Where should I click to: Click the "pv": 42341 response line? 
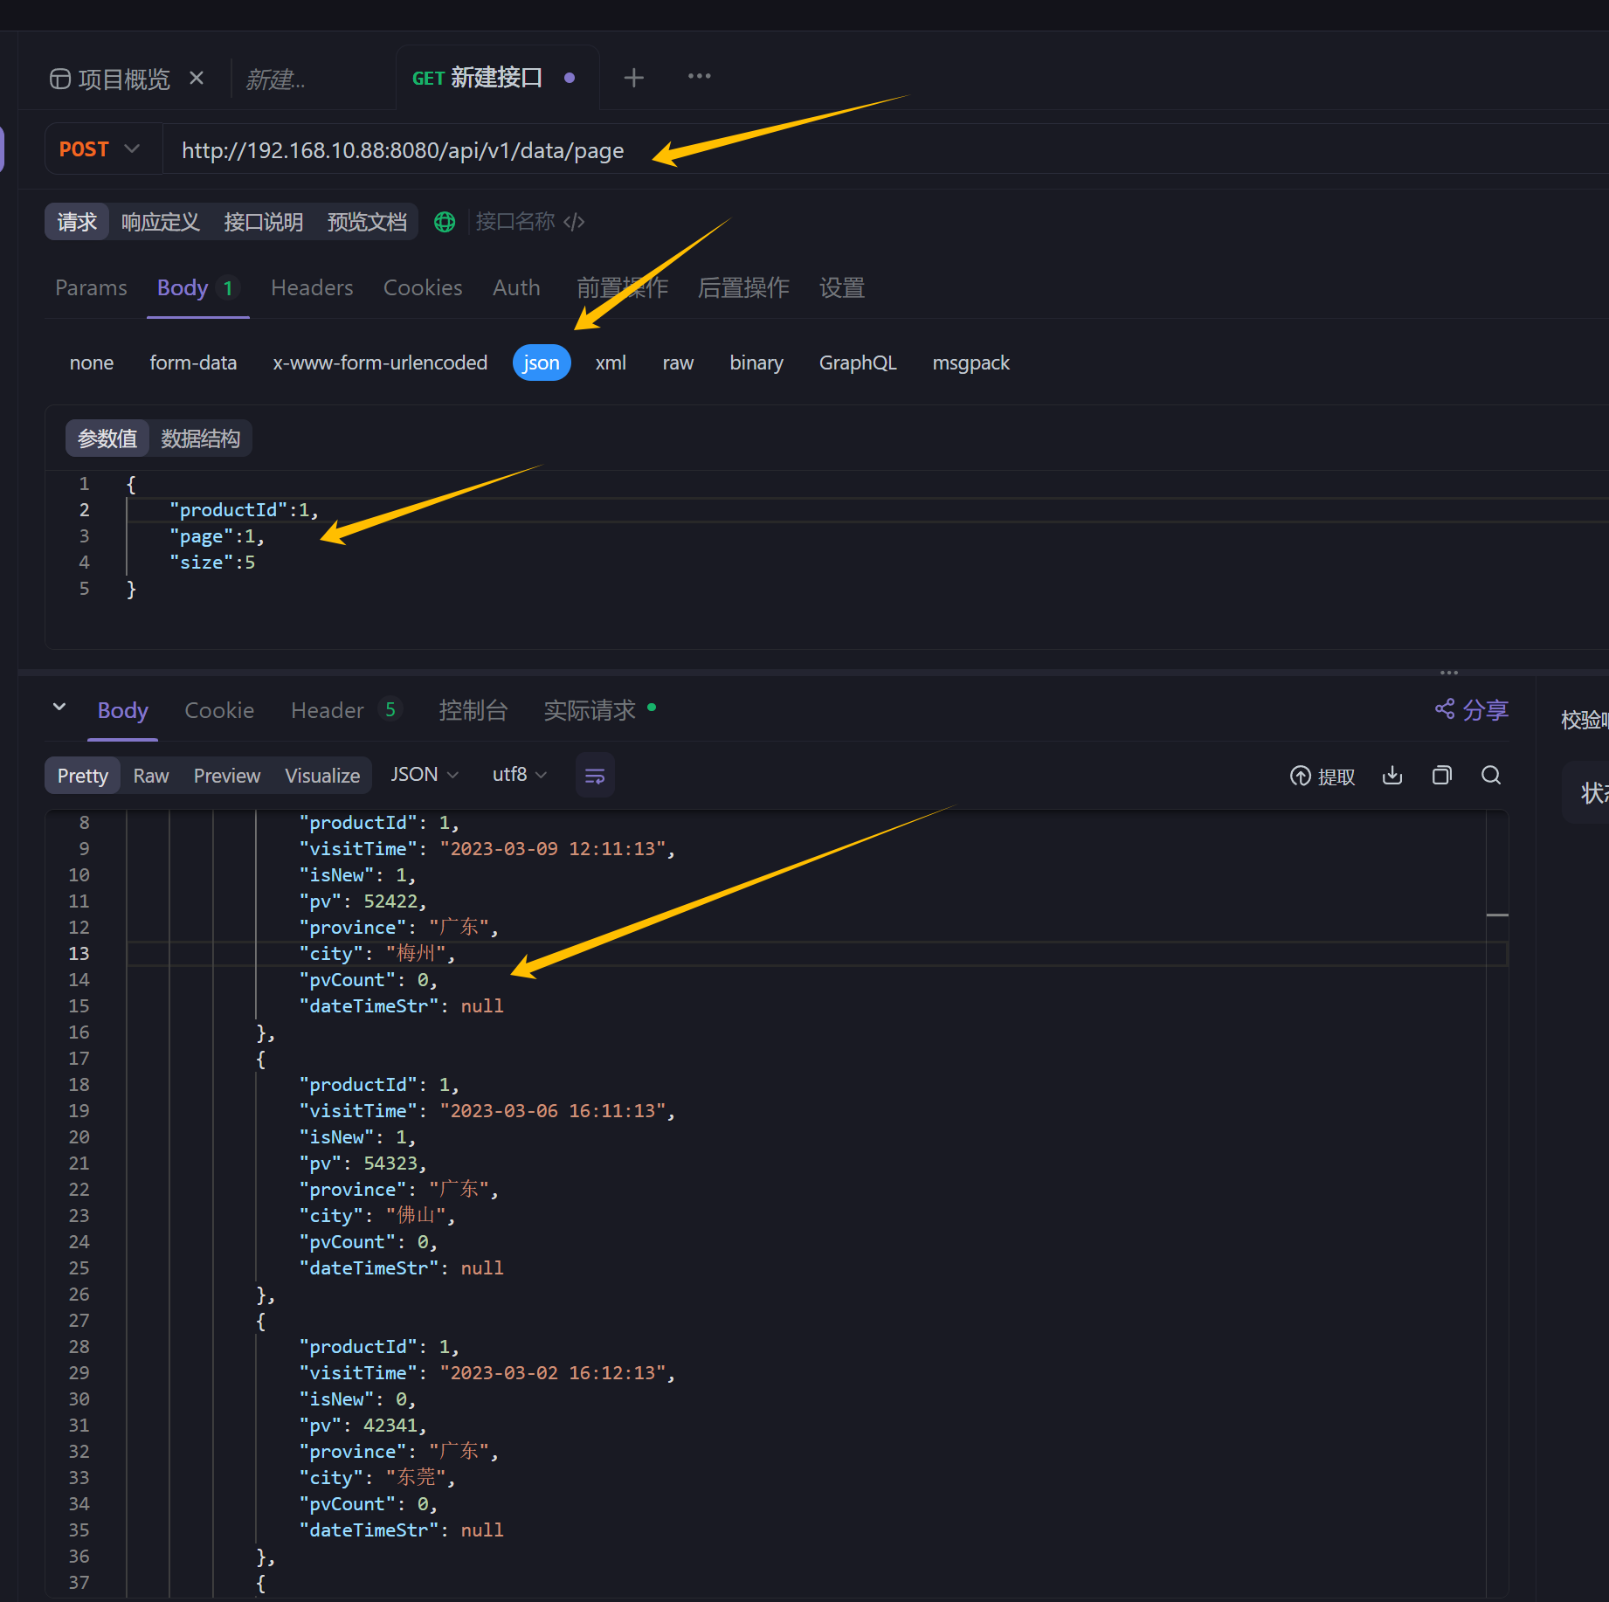coord(363,1426)
